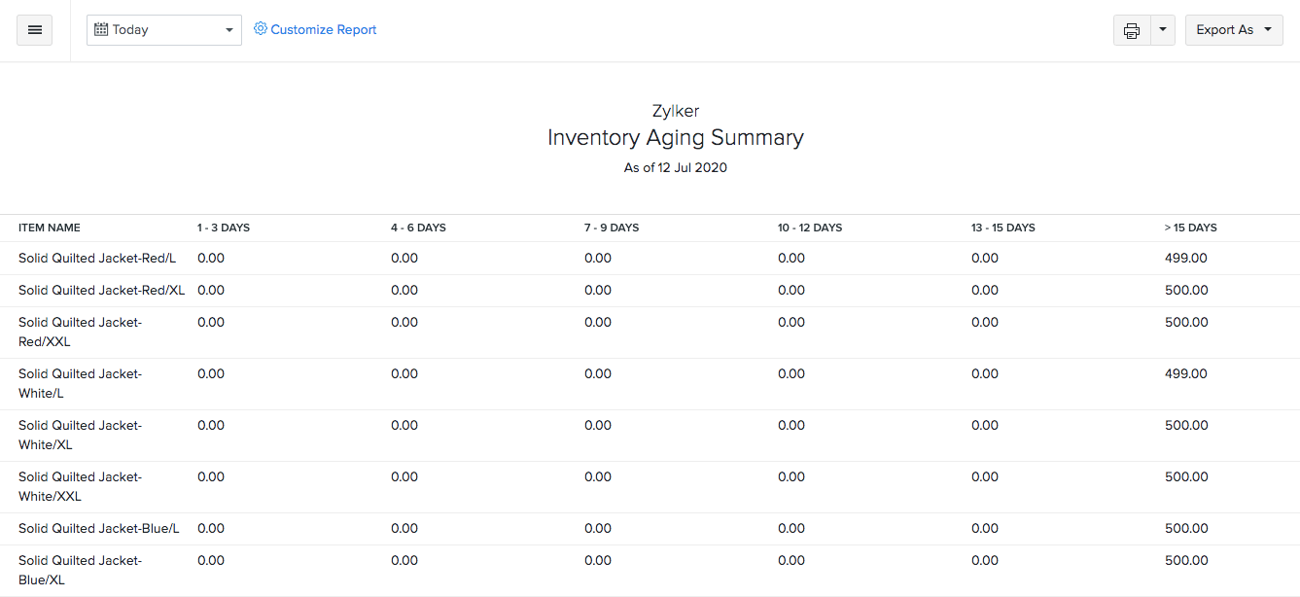Screen dimensions: 1300x597
Task: Click the calendar icon in the date filter
Action: click(x=101, y=29)
